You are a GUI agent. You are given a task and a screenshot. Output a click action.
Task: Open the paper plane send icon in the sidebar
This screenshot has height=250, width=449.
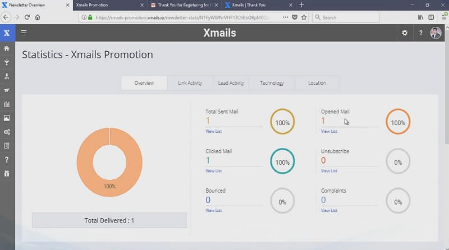7,90
